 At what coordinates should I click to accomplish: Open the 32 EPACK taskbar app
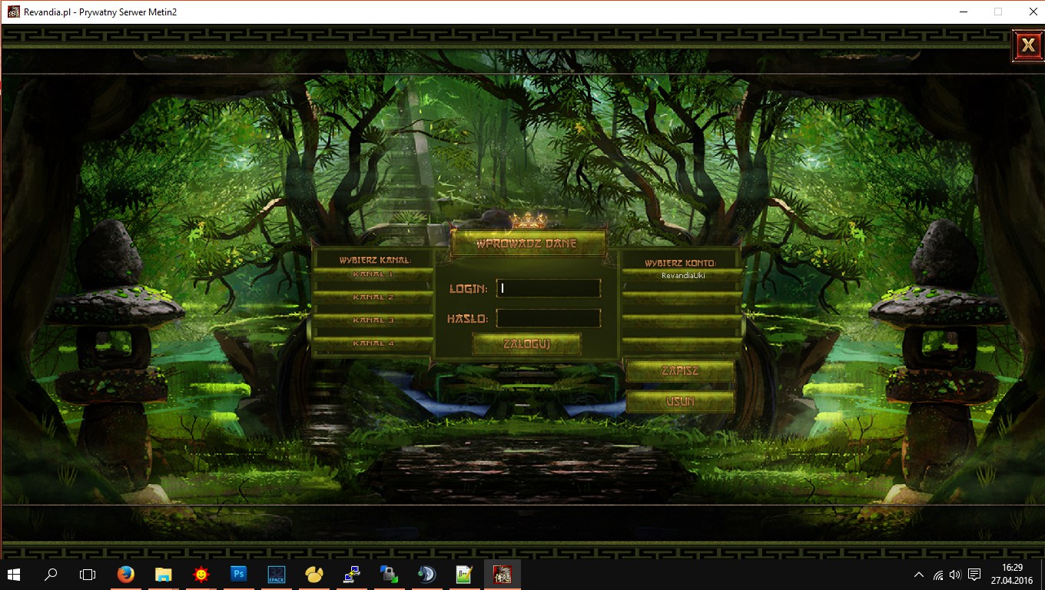276,575
